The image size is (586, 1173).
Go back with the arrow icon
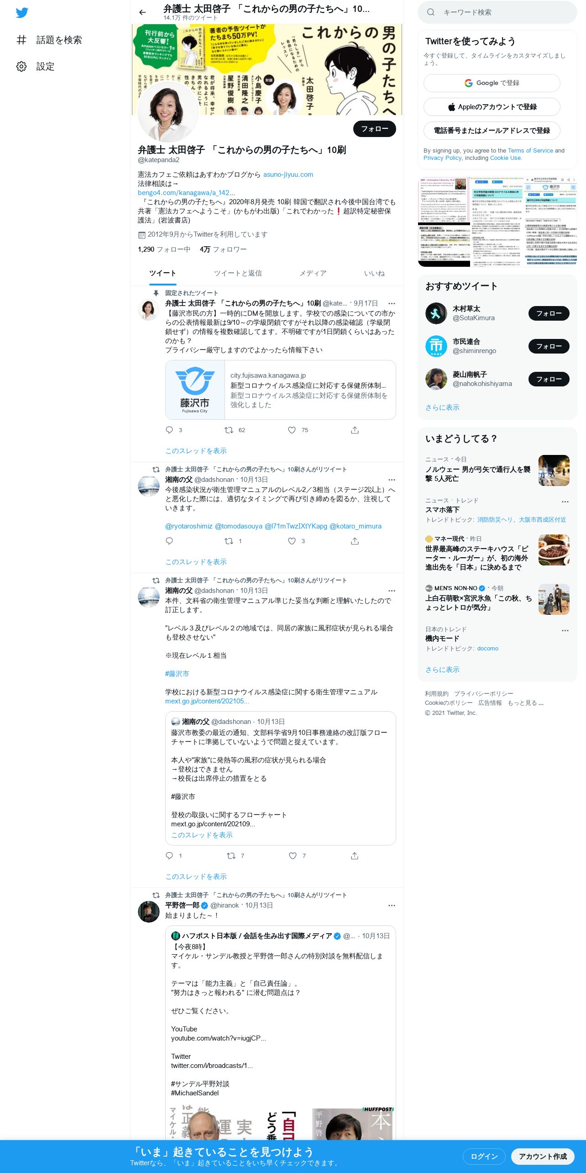142,12
